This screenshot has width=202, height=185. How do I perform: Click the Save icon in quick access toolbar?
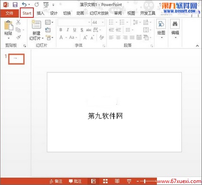point(15,5)
